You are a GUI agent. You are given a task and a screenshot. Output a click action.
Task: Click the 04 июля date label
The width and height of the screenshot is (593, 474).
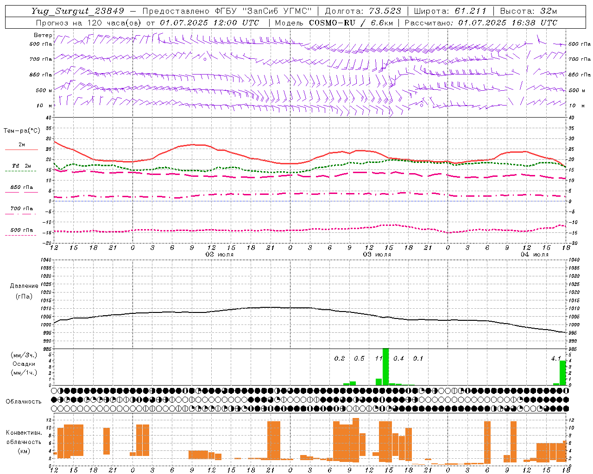[x=534, y=255]
